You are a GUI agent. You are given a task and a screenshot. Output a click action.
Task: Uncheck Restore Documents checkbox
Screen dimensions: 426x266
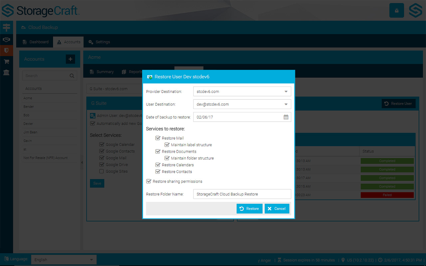pos(158,151)
